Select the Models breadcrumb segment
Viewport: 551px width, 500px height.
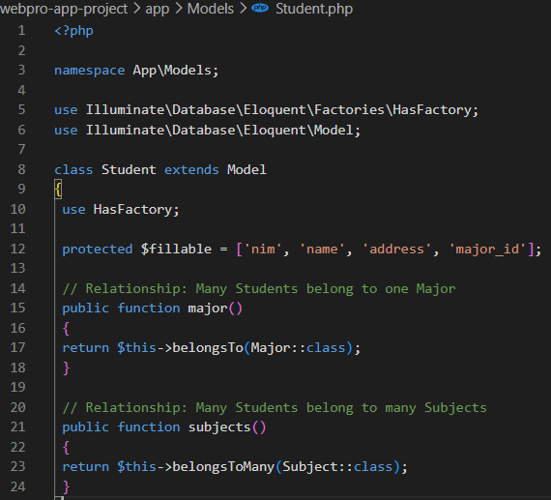click(x=210, y=9)
